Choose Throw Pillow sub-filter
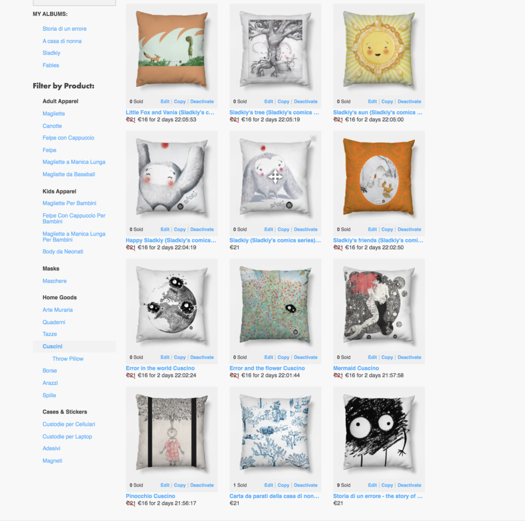This screenshot has height=521, width=525. click(x=68, y=359)
